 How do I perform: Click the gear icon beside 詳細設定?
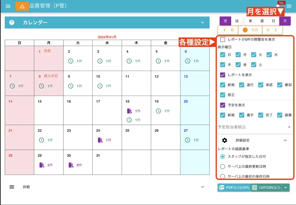click(225, 140)
